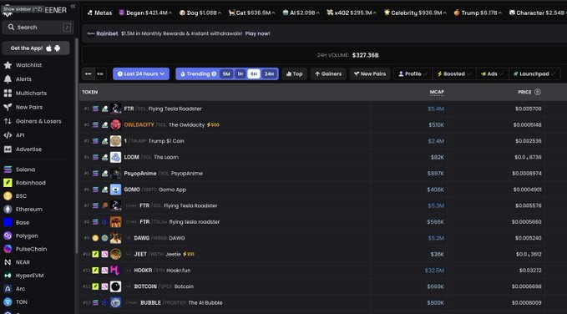Image resolution: width=567 pixels, height=314 pixels.
Task: Open the Advertise icon in sidebar
Action: tap(8, 149)
